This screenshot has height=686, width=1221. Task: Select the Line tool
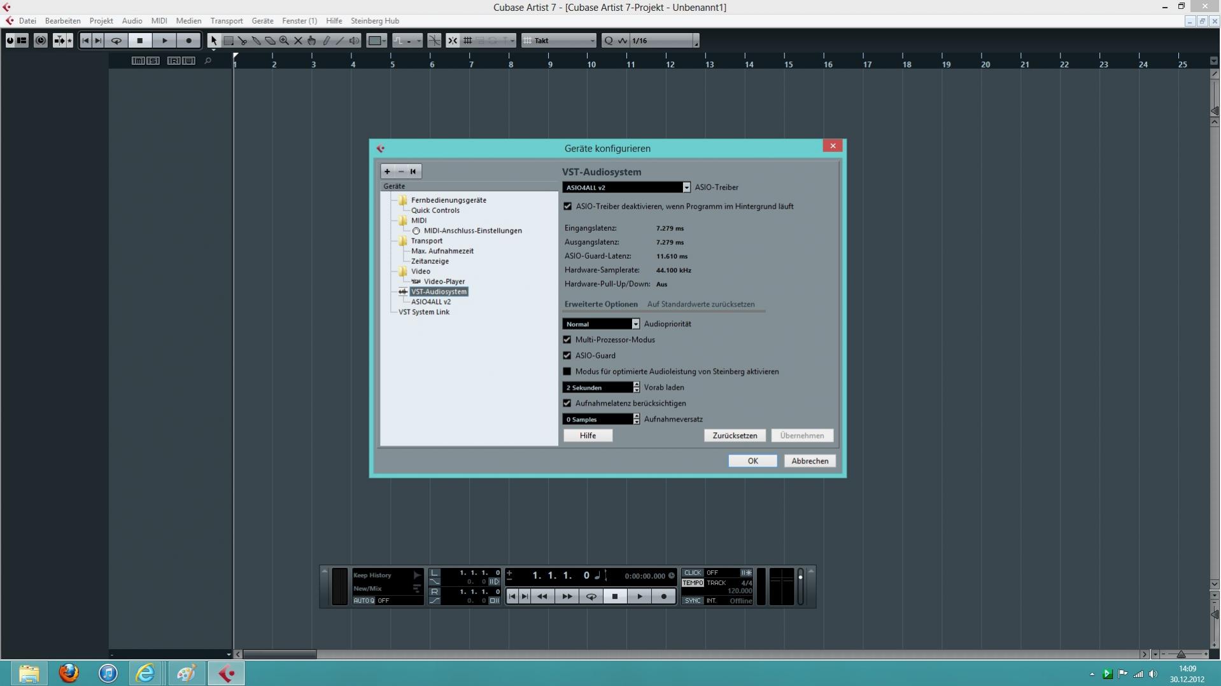(x=340, y=41)
